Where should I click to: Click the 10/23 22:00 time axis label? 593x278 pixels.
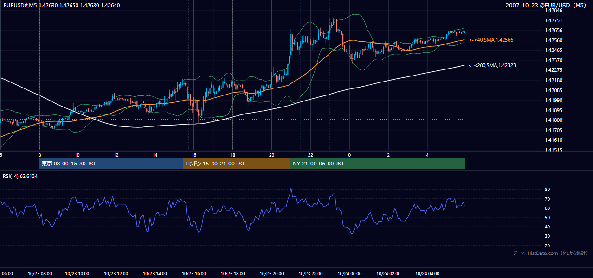311,274
